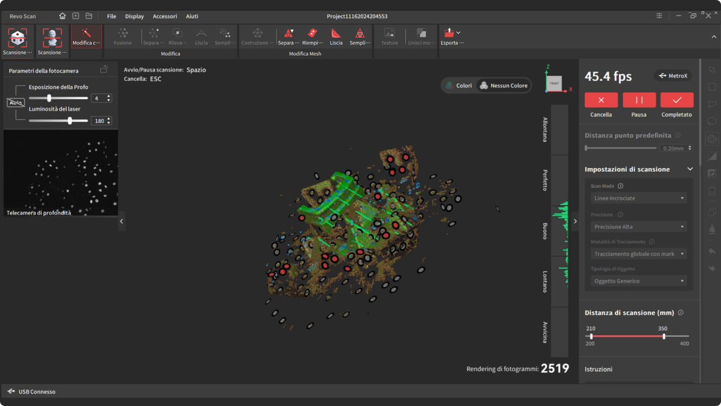
Task: Click the Sempli mesh simplify icon
Action: (x=359, y=34)
